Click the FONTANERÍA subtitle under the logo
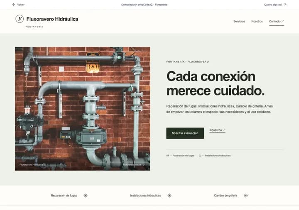Viewport: 299px width, 210px height. click(x=34, y=27)
